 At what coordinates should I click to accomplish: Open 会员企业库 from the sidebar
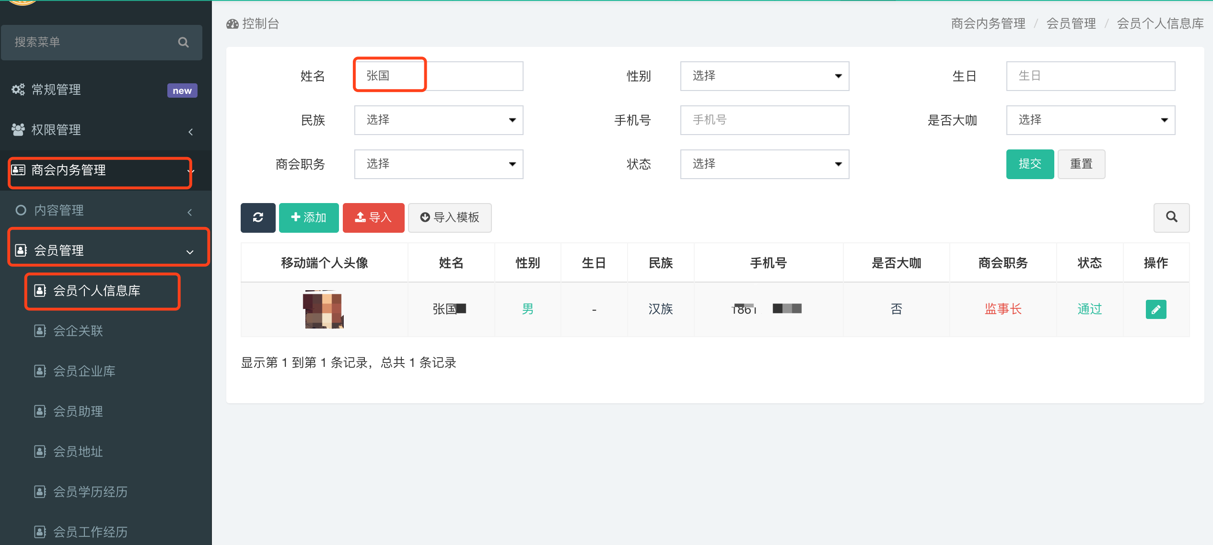84,371
